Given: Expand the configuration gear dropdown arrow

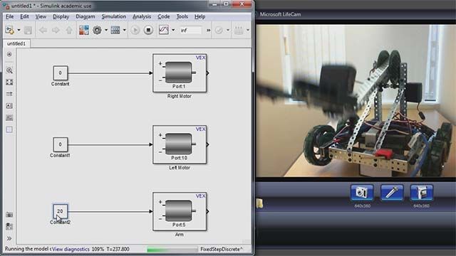Looking at the screenshot, I should pyautogui.click(x=106, y=30).
